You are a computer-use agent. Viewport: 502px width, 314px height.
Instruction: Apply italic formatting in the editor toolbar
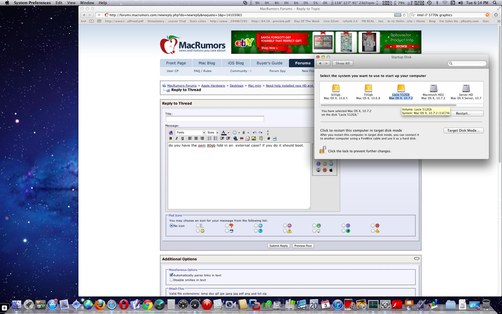tap(177, 138)
